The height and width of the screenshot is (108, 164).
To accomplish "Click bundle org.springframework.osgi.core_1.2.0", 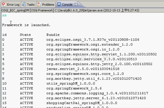I will pos(85,74).
